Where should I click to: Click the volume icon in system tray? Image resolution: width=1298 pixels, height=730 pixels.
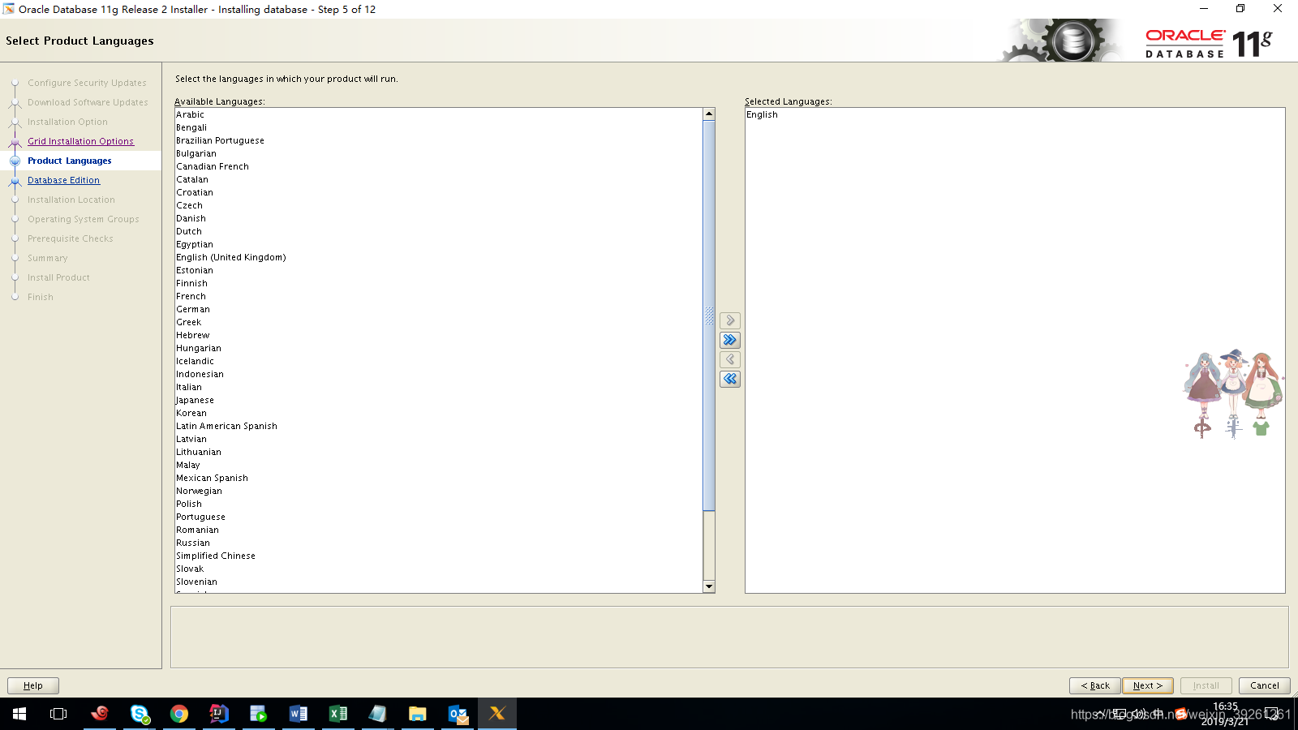pyautogui.click(x=1138, y=714)
